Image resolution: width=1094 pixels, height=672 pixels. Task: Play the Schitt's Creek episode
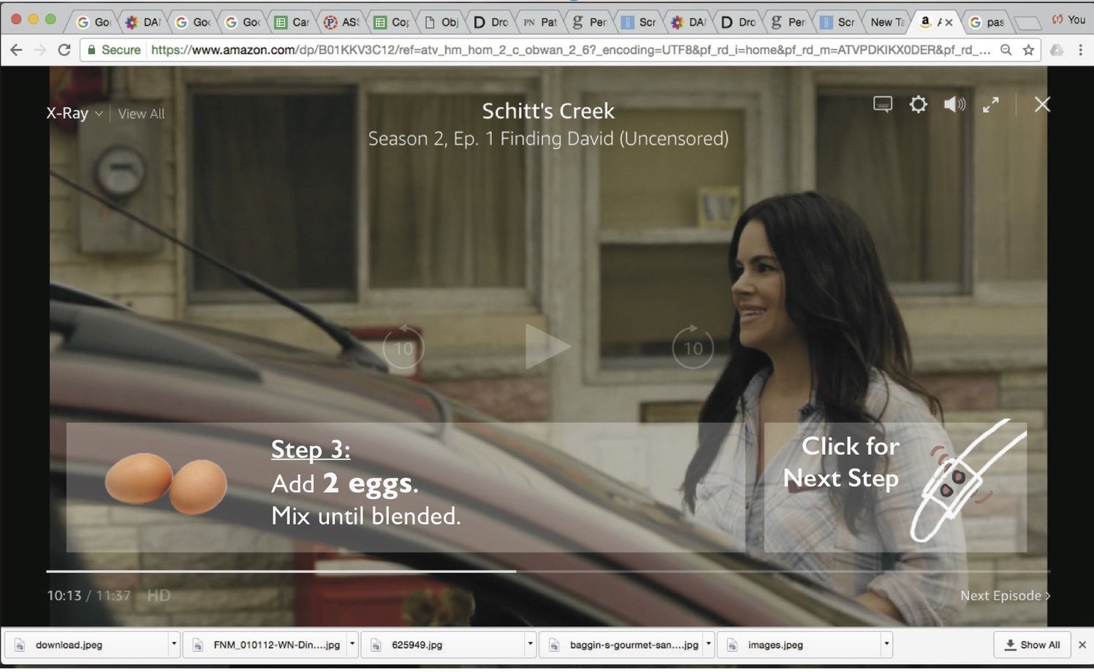point(547,347)
